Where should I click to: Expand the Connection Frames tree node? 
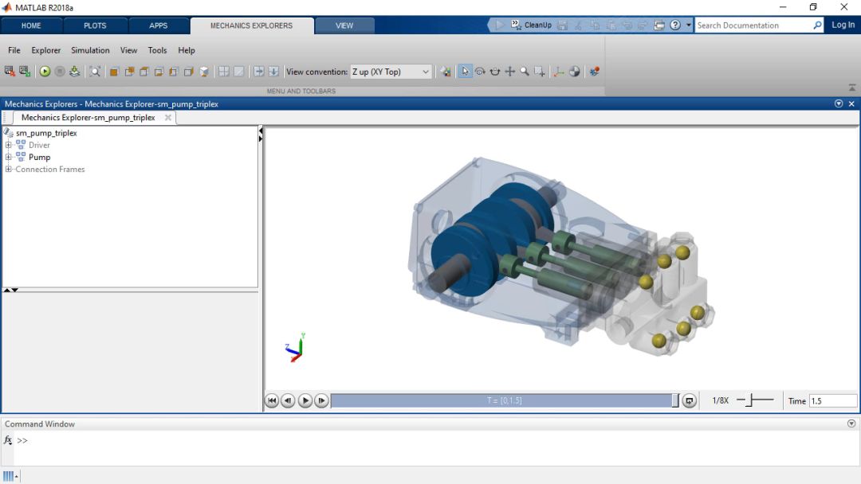(8, 170)
